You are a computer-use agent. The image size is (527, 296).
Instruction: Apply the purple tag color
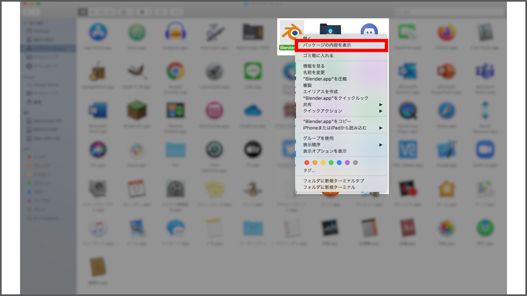[x=347, y=163]
